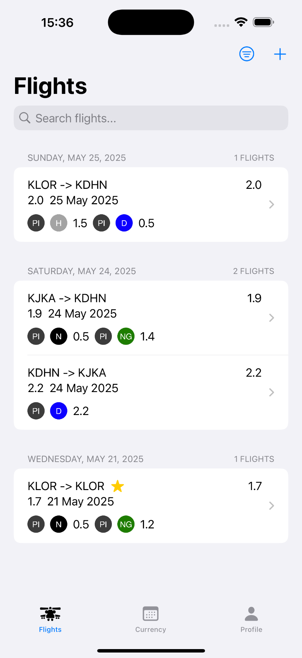
Task: Open KLOR -> KLOR flight via its chevron
Action: tap(272, 506)
